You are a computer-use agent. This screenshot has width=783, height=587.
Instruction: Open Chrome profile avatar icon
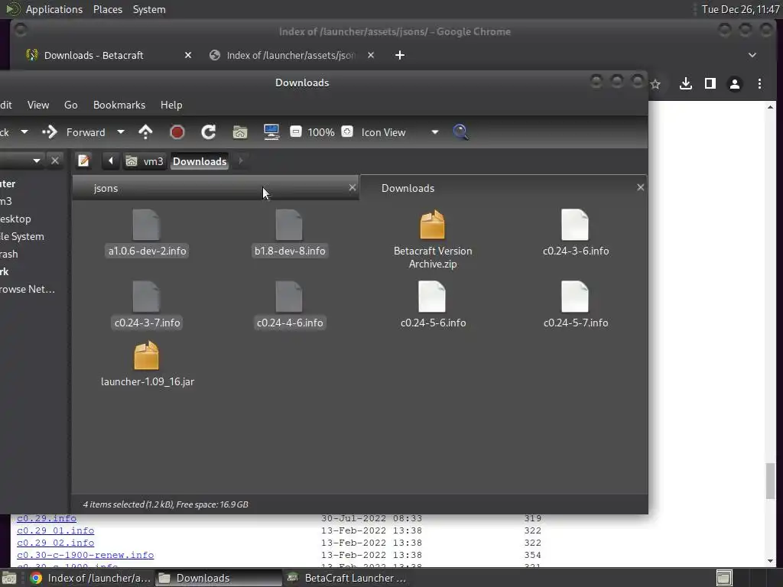pyautogui.click(x=735, y=84)
